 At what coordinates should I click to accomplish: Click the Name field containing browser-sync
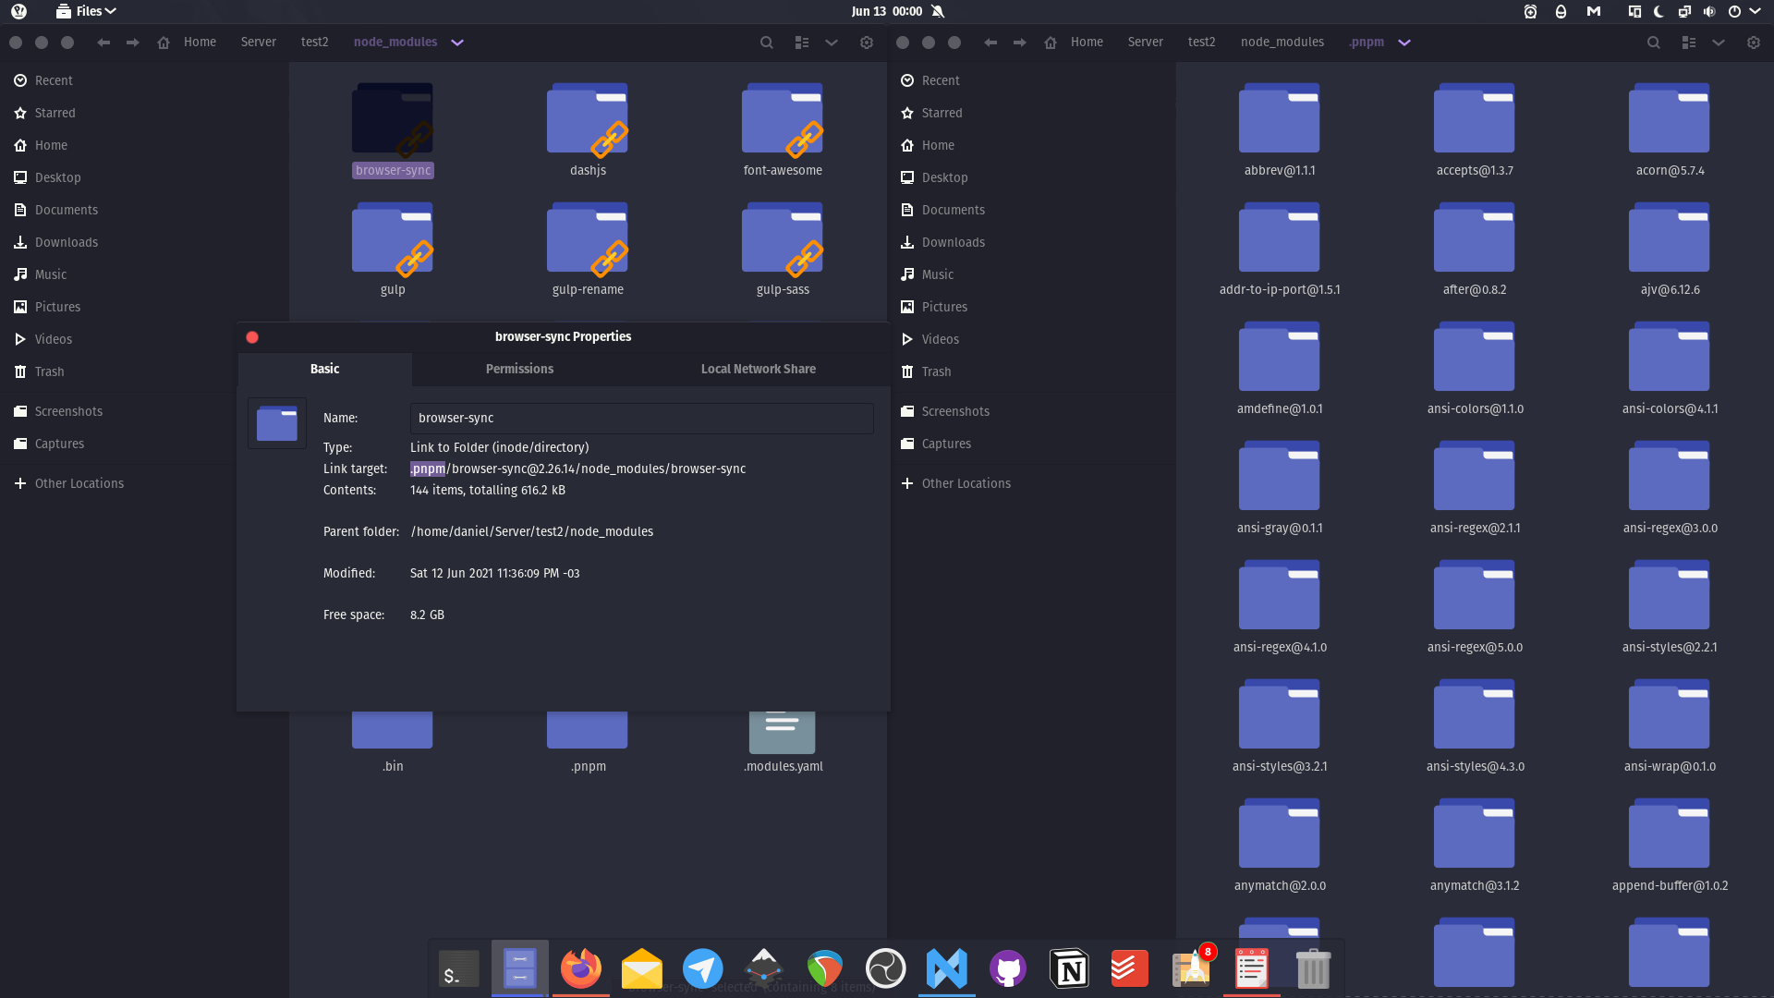click(x=641, y=418)
